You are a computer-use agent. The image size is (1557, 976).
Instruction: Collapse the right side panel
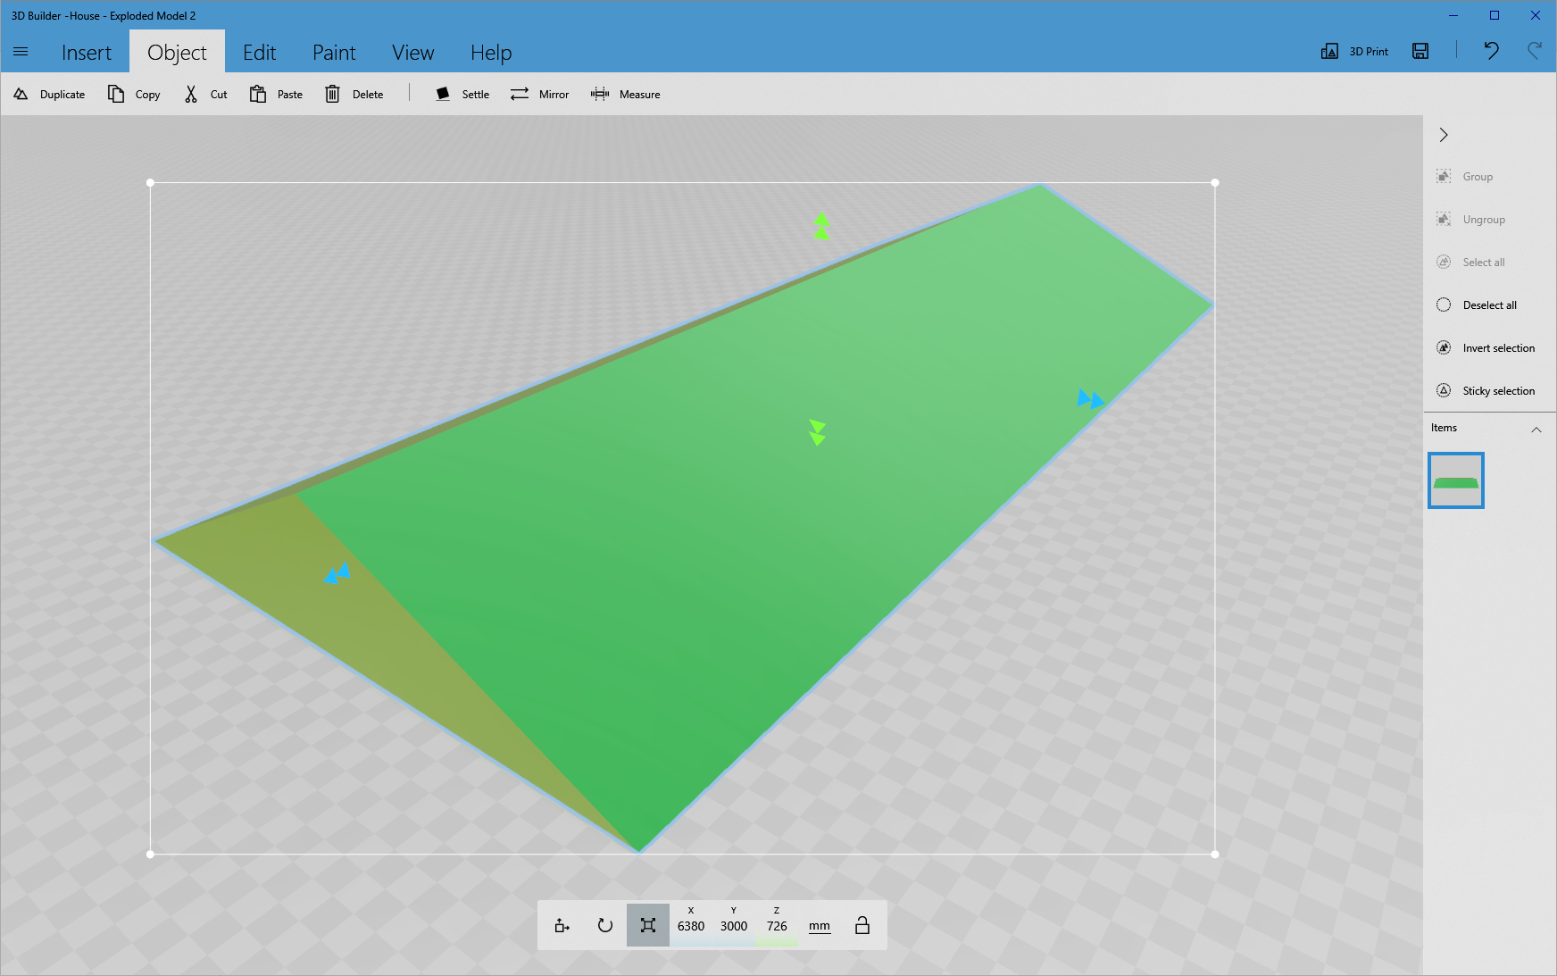point(1444,135)
